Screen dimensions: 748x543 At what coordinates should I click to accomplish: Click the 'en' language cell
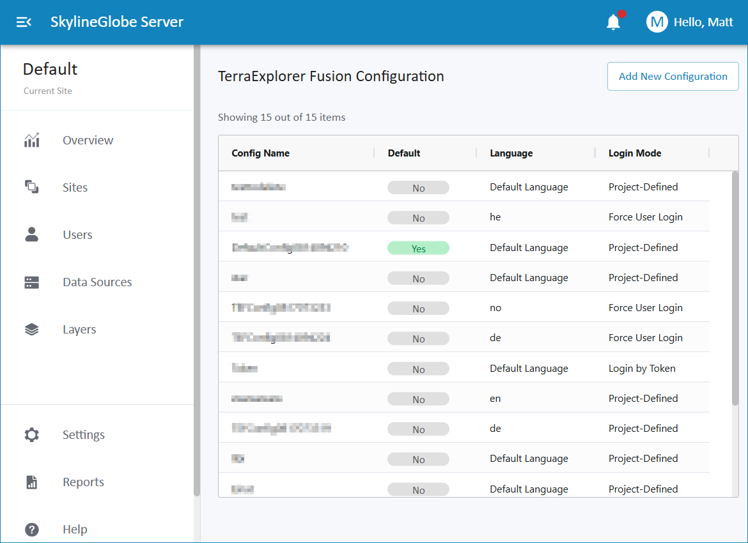[x=495, y=399]
